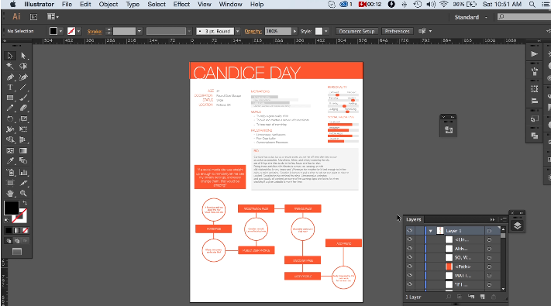Open the Type menu

(x=133, y=4)
